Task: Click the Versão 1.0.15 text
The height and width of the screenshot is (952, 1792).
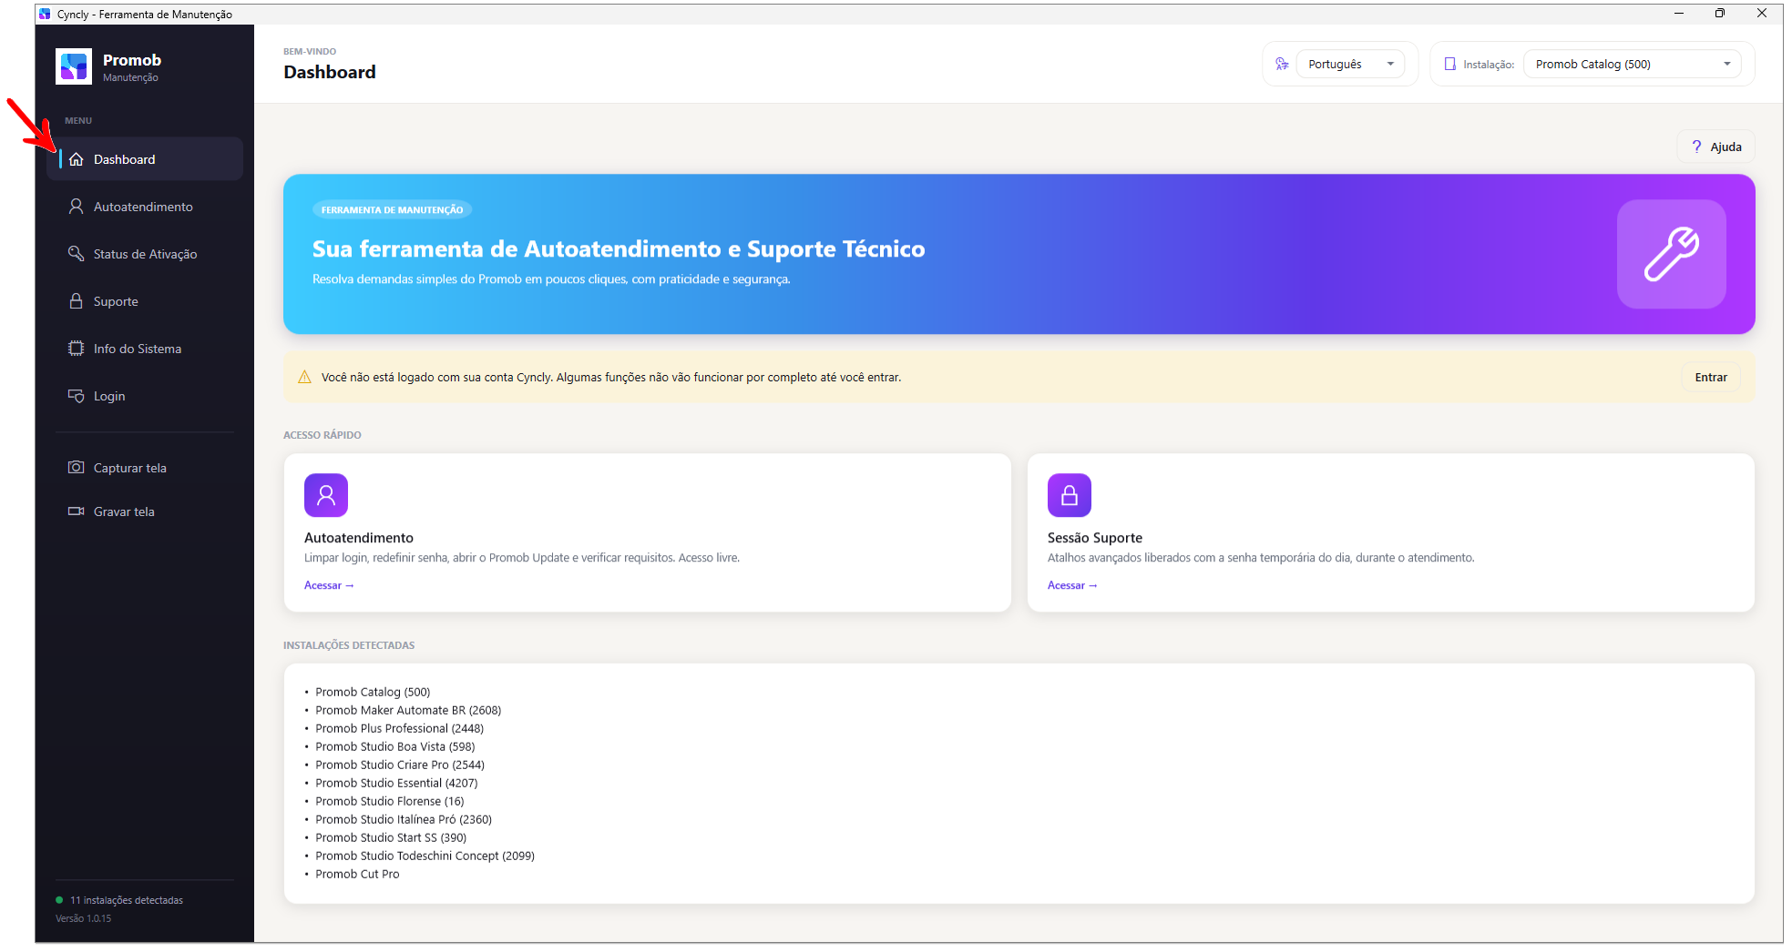Action: [83, 918]
